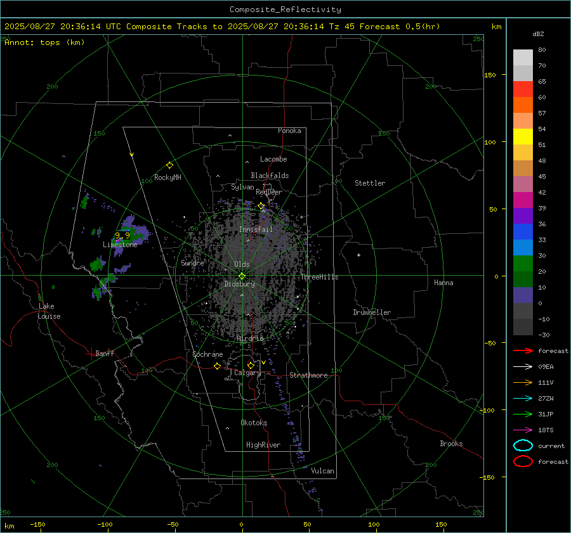
Task: Click the green 31JP arrow legend icon
Action: [x=523, y=414]
